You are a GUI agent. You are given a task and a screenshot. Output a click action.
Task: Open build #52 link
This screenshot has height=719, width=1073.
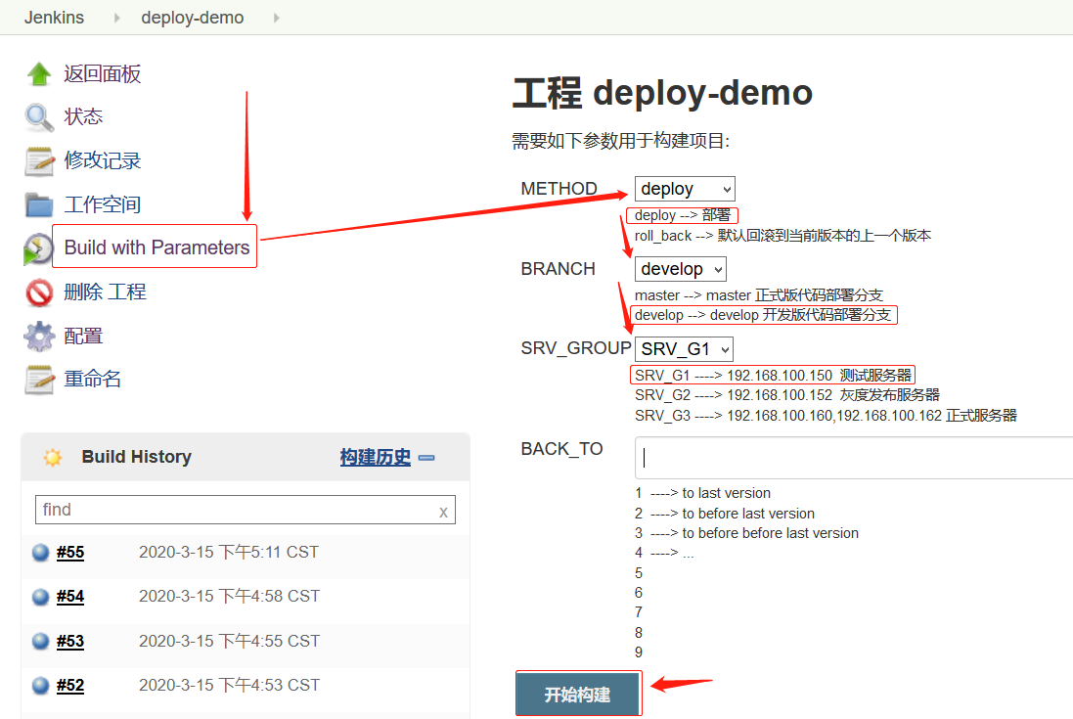pos(70,685)
